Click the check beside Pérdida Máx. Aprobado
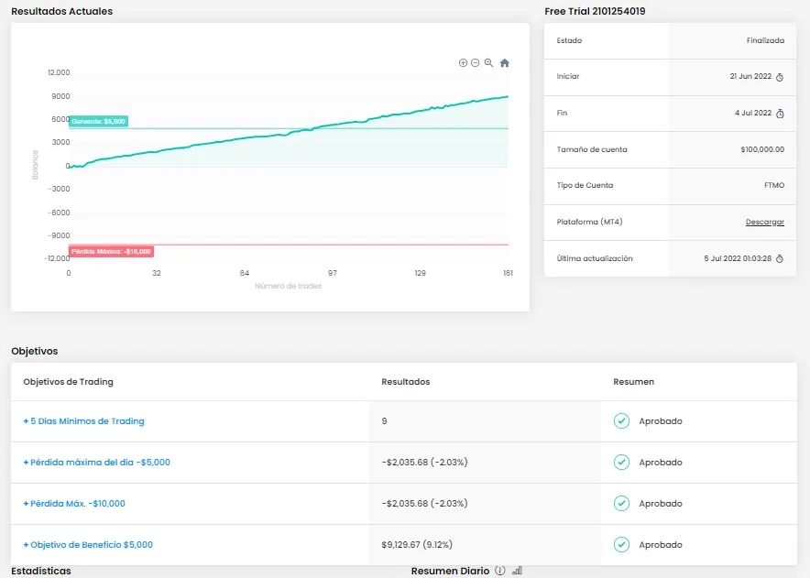The image size is (810, 578). (x=620, y=503)
